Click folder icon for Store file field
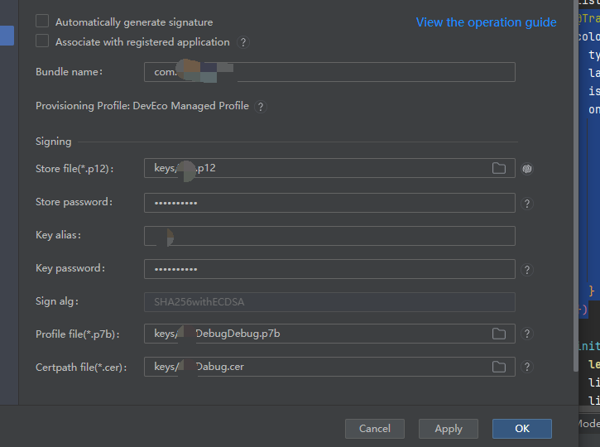 pos(499,168)
